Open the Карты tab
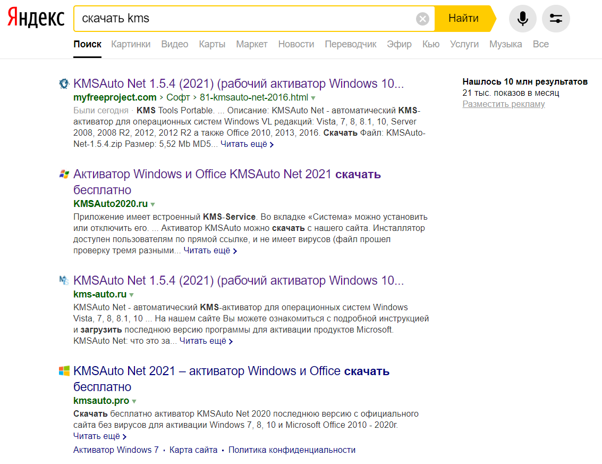 [212, 45]
